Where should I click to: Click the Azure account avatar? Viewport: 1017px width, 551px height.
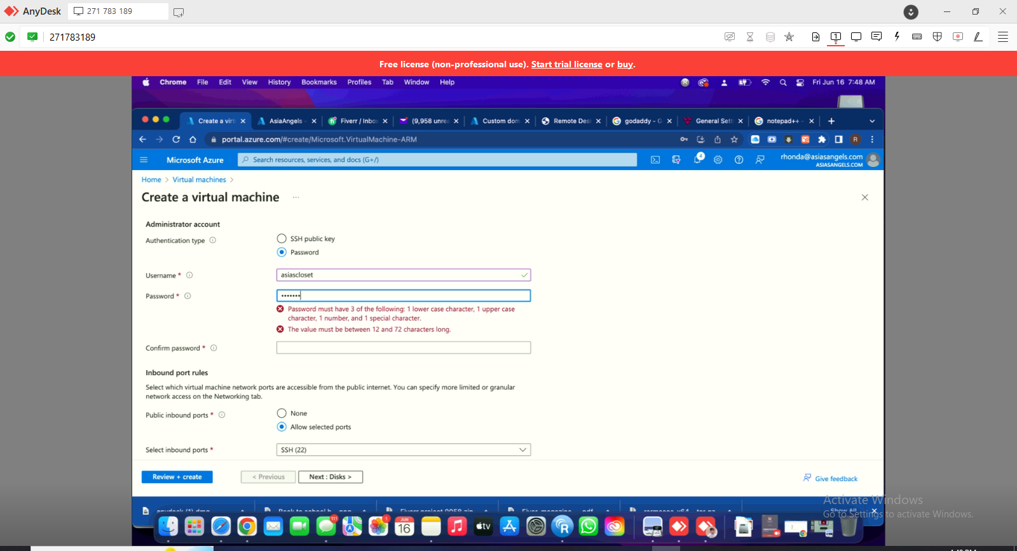click(873, 160)
